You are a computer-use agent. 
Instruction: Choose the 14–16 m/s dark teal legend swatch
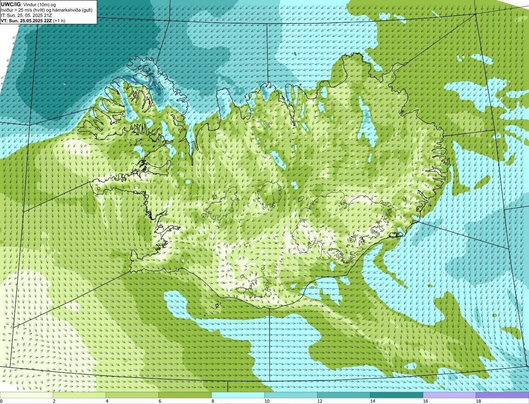tap(397, 395)
